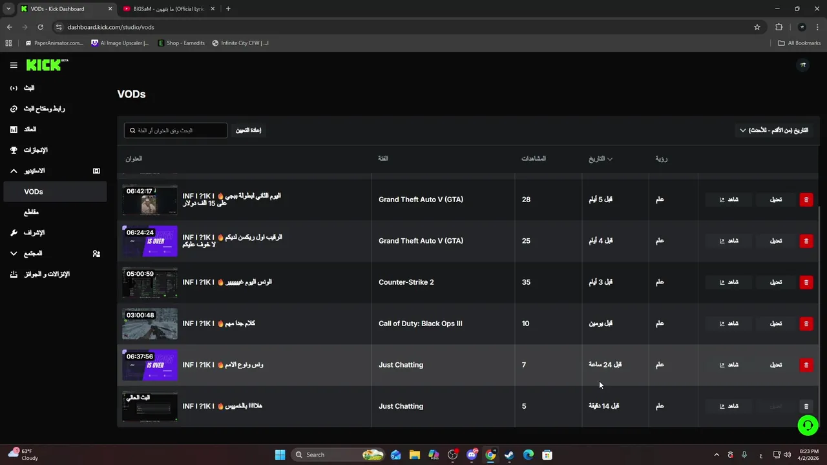Click the studio layout icon beside الاستديو
The image size is (827, 465).
click(96, 171)
